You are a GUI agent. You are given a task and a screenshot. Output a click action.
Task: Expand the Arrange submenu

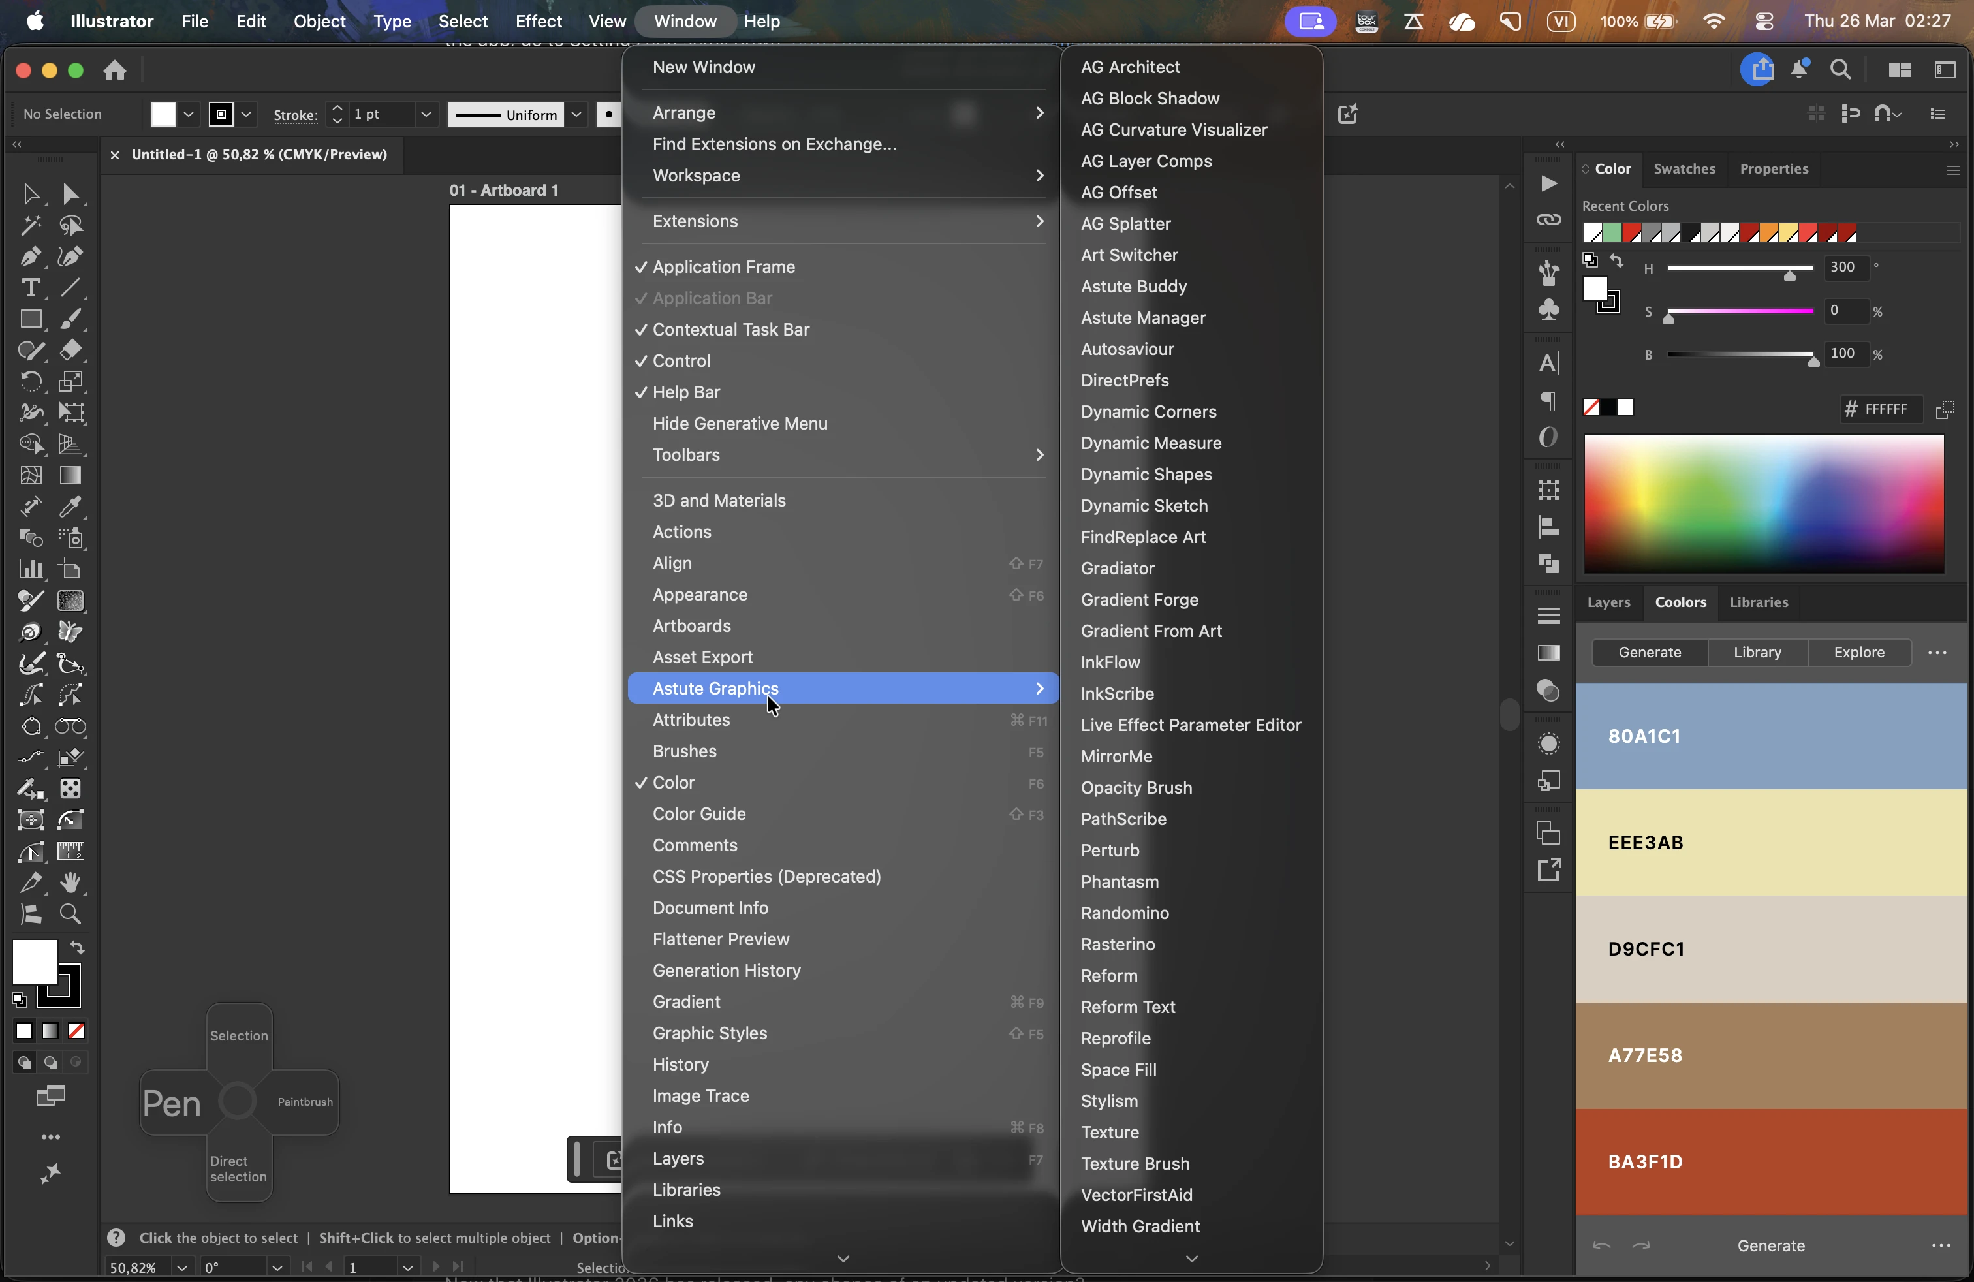843,113
